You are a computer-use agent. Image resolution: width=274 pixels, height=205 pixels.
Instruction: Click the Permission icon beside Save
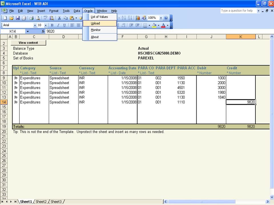24,18
